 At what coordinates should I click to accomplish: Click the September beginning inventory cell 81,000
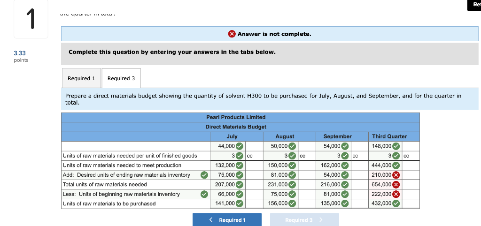333,194
